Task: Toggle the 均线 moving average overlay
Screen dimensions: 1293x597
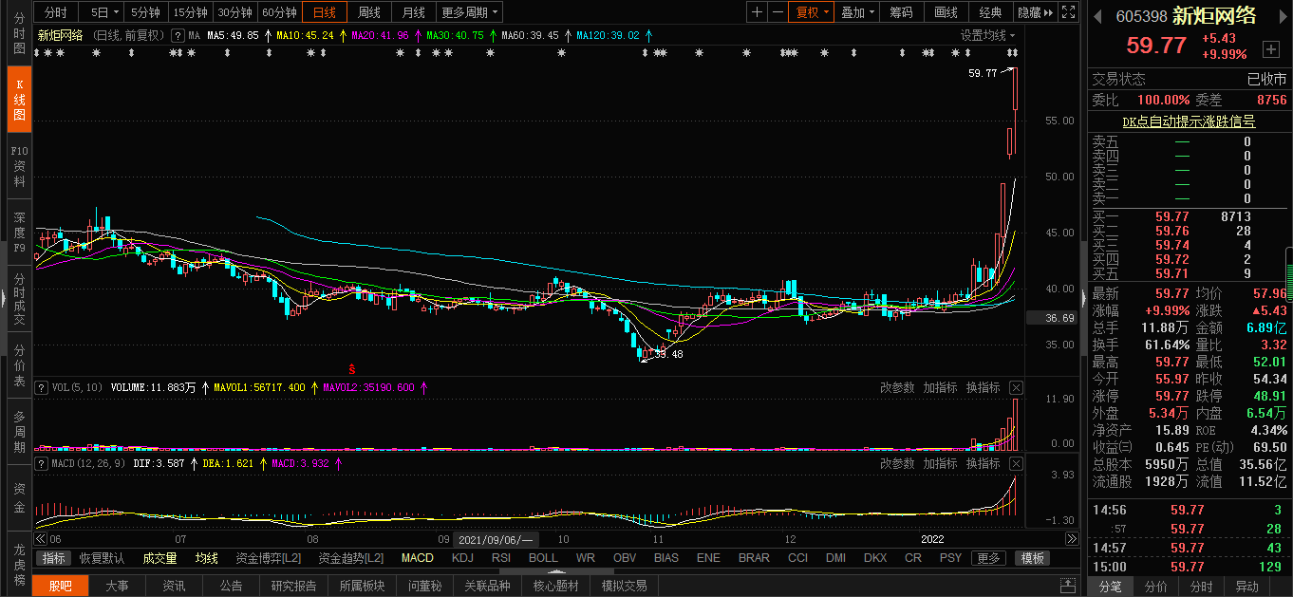Action: coord(206,558)
